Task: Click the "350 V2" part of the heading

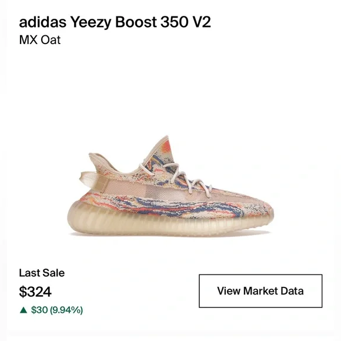Action: tap(186, 22)
